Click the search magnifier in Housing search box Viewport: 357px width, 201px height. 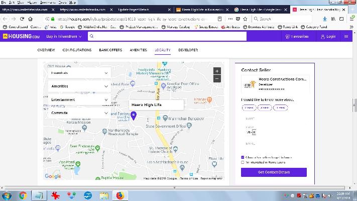click(x=91, y=36)
